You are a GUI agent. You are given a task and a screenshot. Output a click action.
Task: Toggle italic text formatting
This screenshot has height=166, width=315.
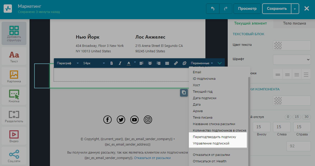tap(120, 63)
